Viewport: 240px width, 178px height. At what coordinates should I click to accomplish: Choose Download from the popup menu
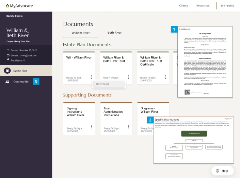tap(109, 84)
